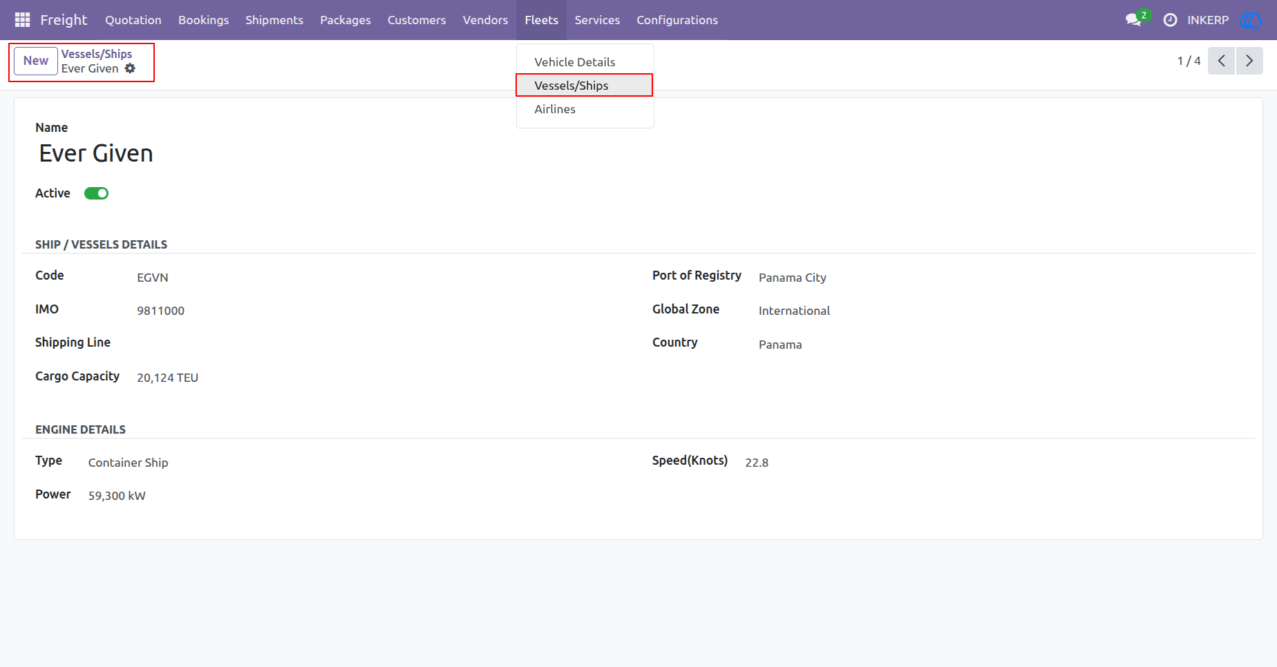Screen dimensions: 1277x667
Task: Expand the Services menu
Action: [597, 20]
